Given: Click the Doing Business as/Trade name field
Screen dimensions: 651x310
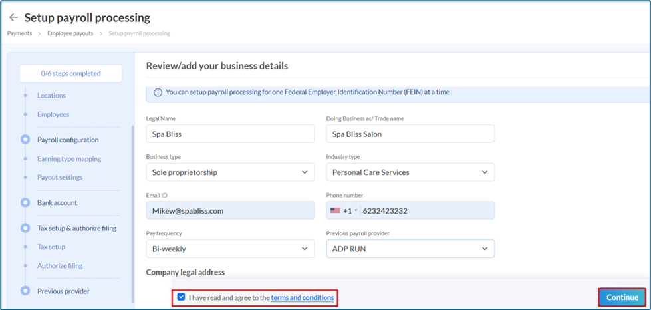Looking at the screenshot, I should (410, 134).
